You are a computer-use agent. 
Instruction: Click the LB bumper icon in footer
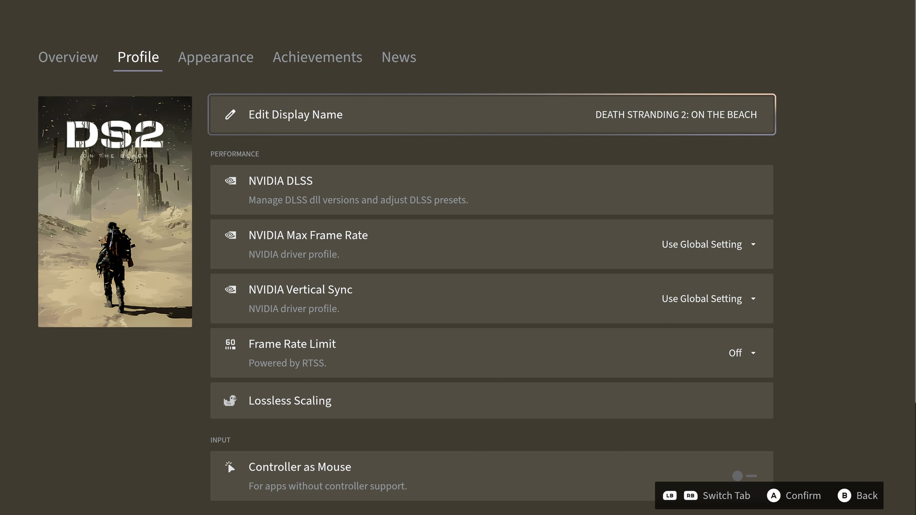coord(670,495)
